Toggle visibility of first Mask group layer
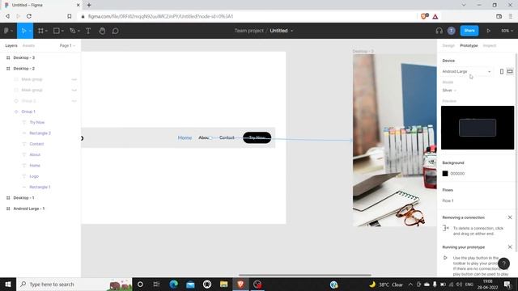 click(x=74, y=79)
